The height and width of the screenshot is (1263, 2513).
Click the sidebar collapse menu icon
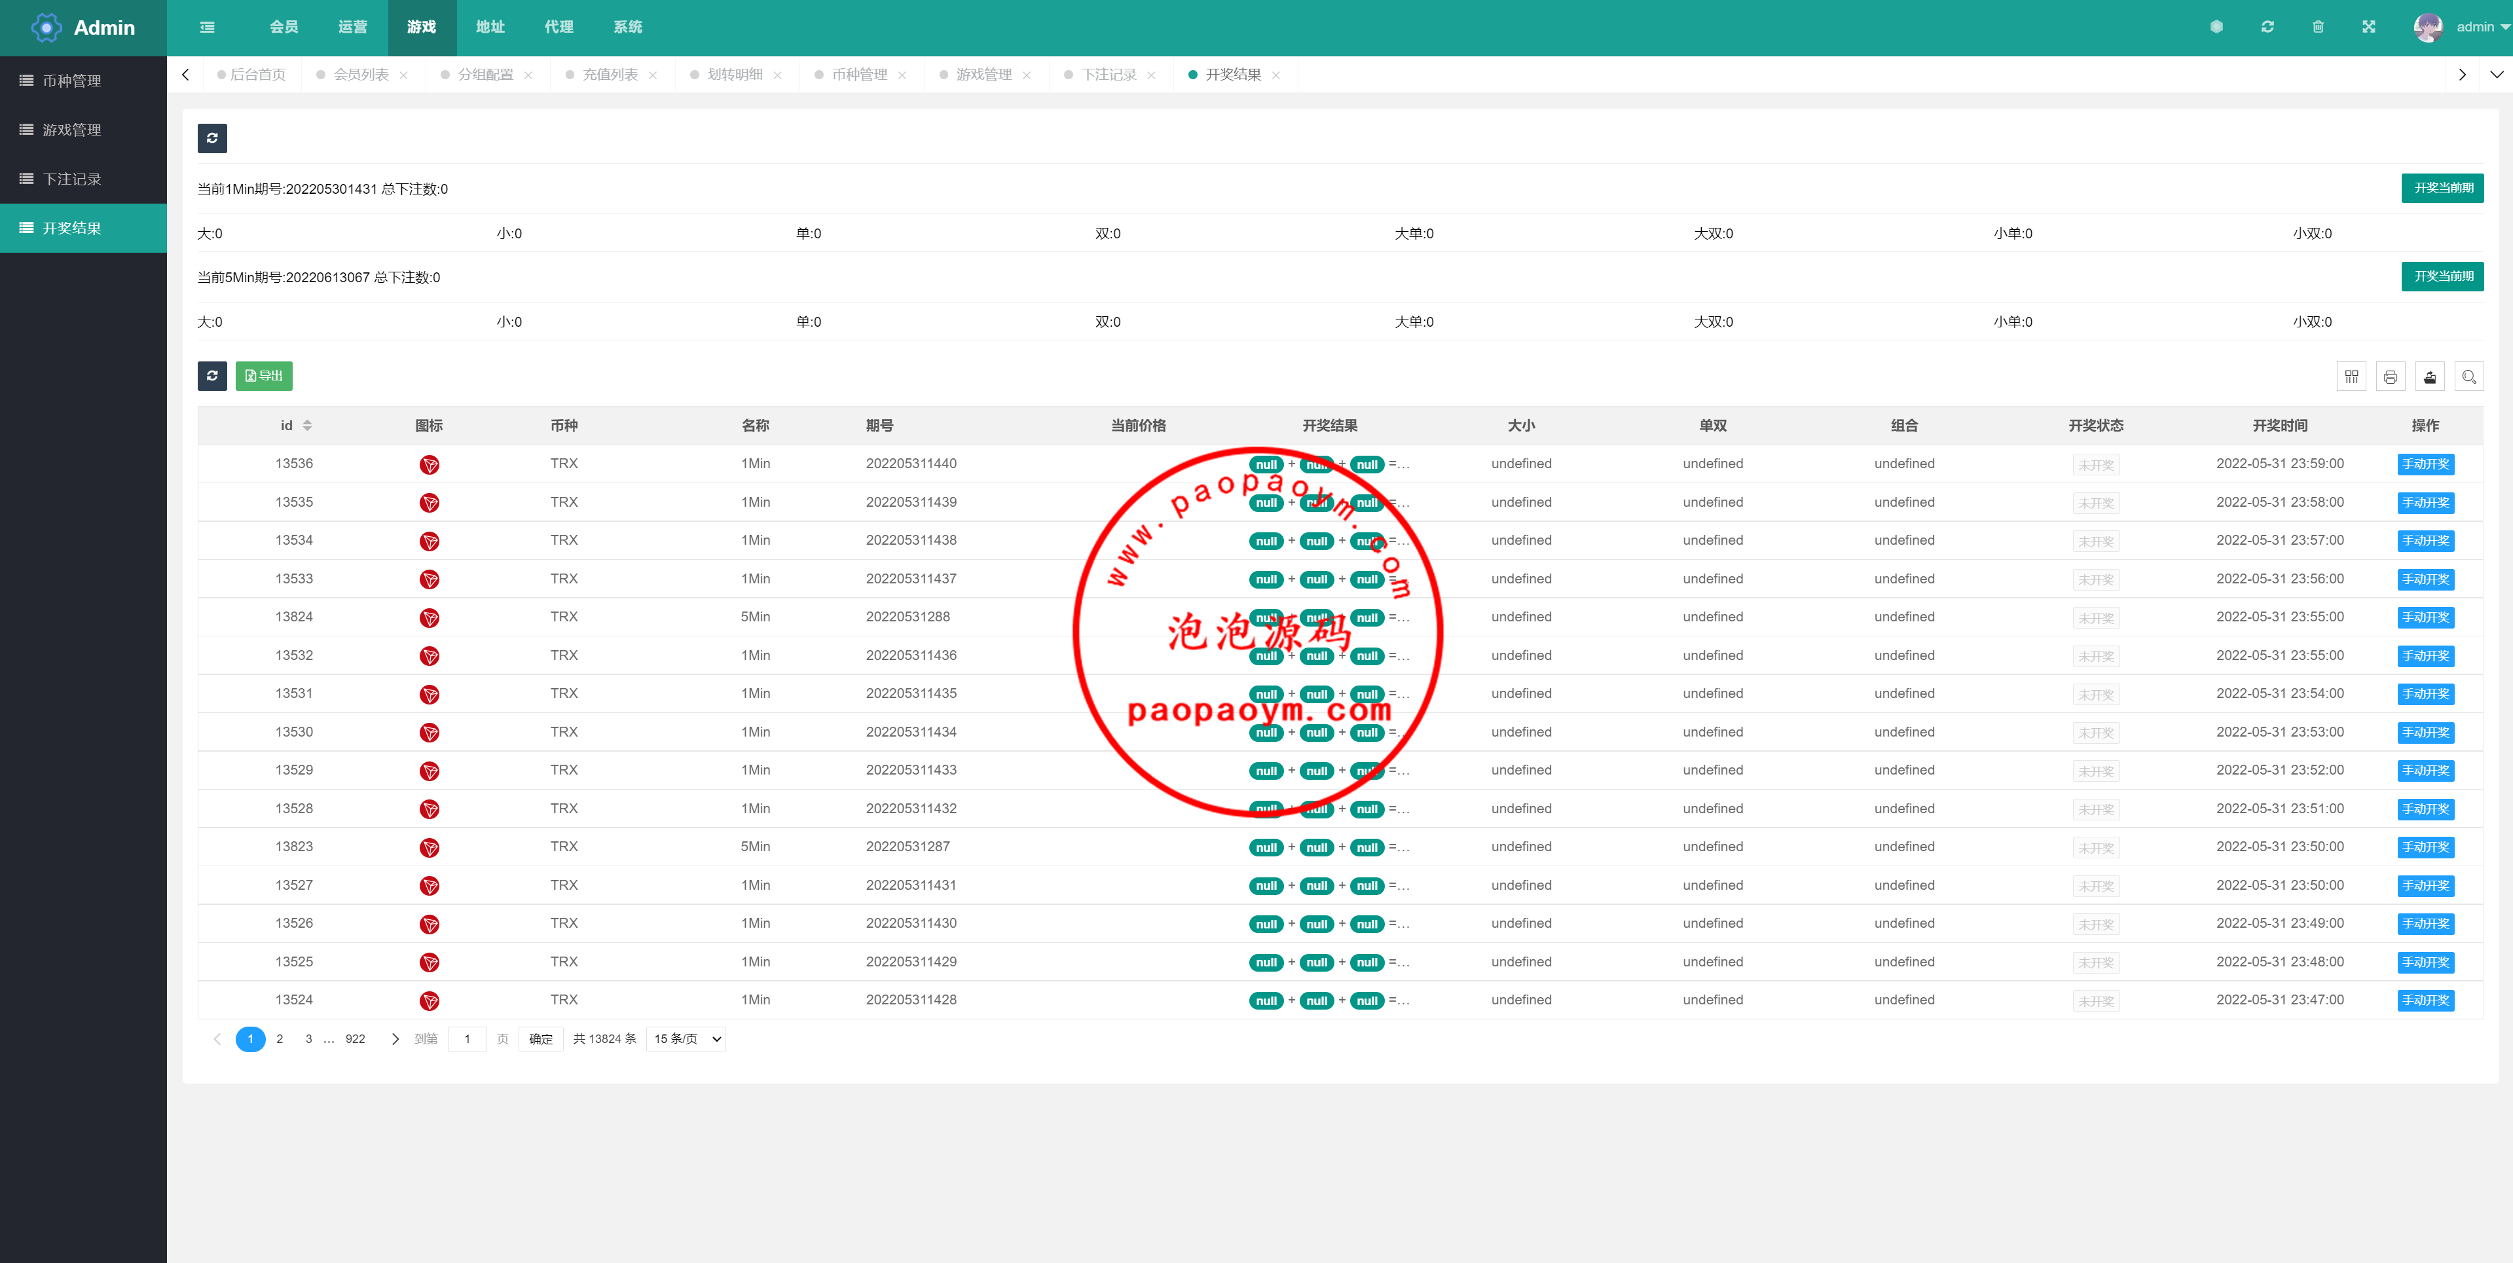click(207, 27)
